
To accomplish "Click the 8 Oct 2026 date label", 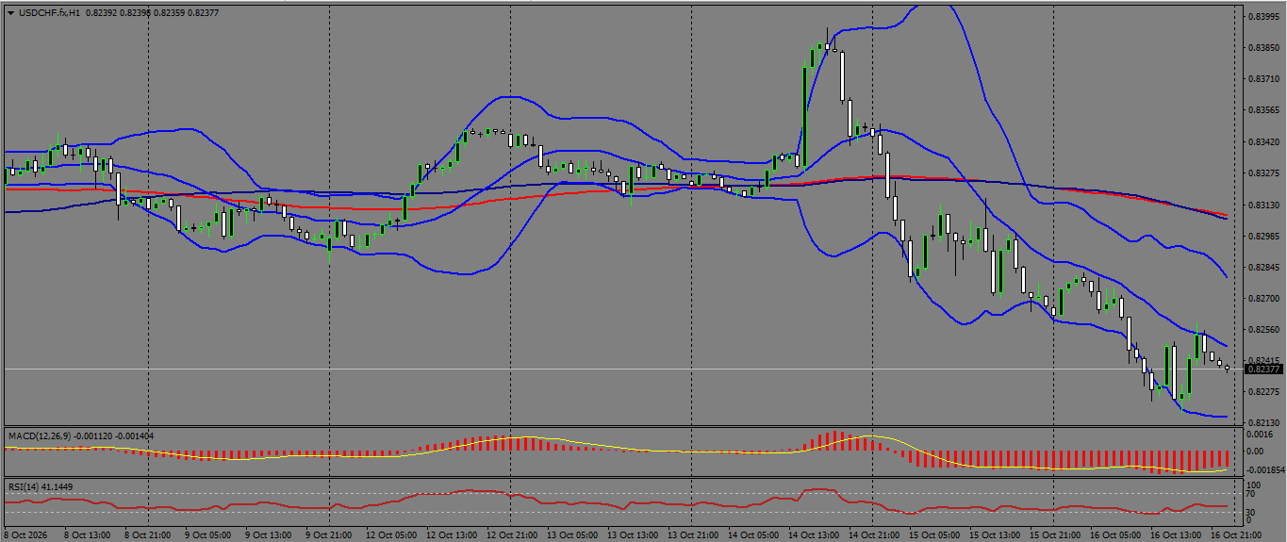I will pyautogui.click(x=25, y=534).
